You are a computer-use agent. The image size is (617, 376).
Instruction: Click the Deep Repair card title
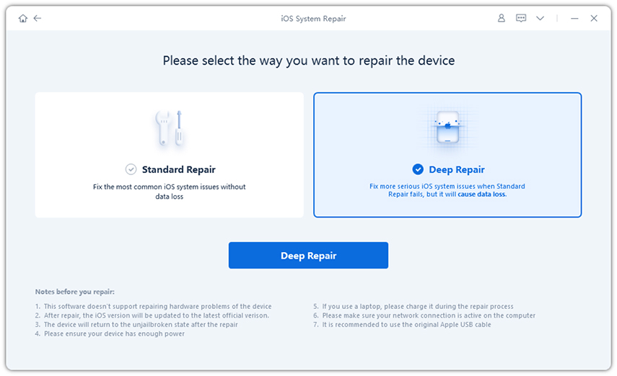click(x=456, y=170)
